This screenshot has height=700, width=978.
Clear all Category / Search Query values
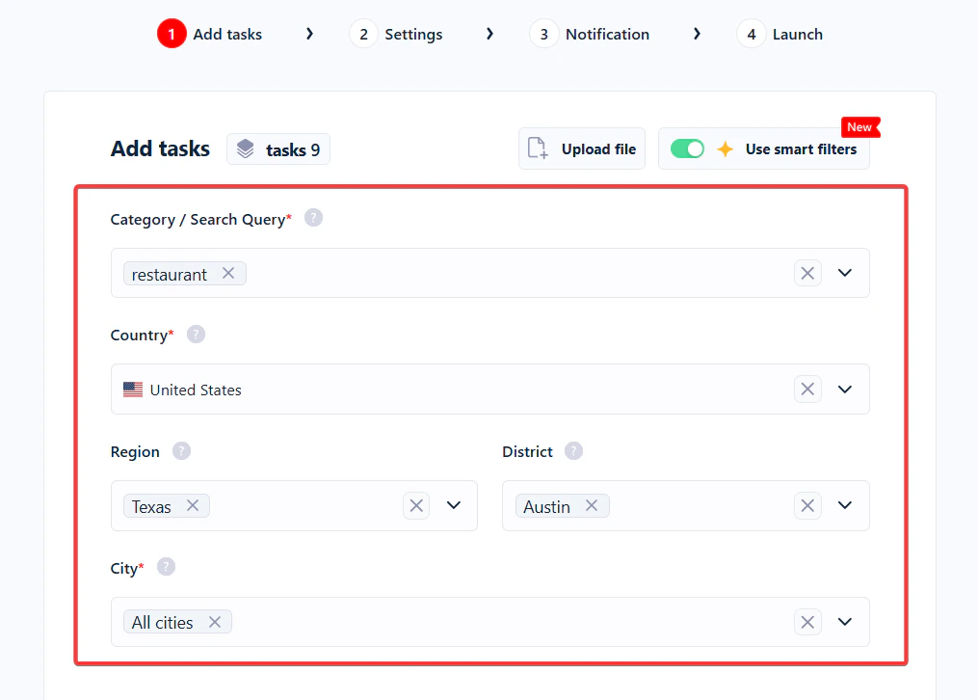click(x=807, y=273)
